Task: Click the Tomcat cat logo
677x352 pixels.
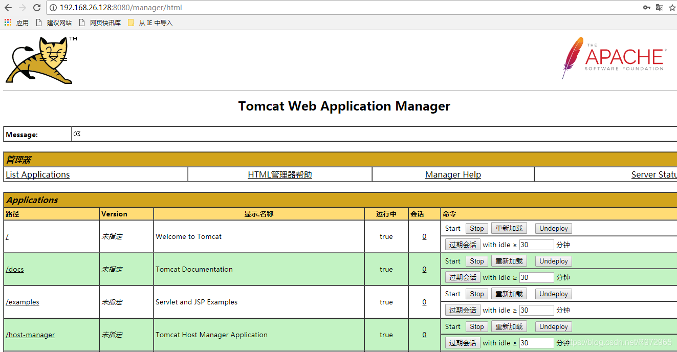Action: [41, 60]
